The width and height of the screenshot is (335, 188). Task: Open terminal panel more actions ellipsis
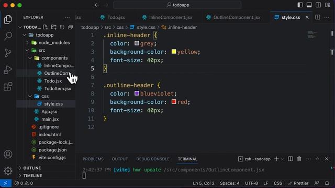coord(308,159)
